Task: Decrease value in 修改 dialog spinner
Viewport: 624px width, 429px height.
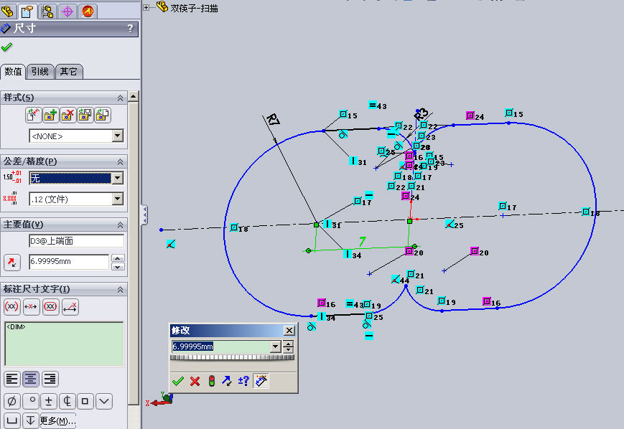Action: tap(289, 350)
